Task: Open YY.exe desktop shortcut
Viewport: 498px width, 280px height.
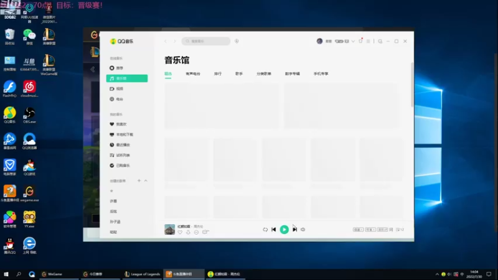Action: click(x=29, y=220)
